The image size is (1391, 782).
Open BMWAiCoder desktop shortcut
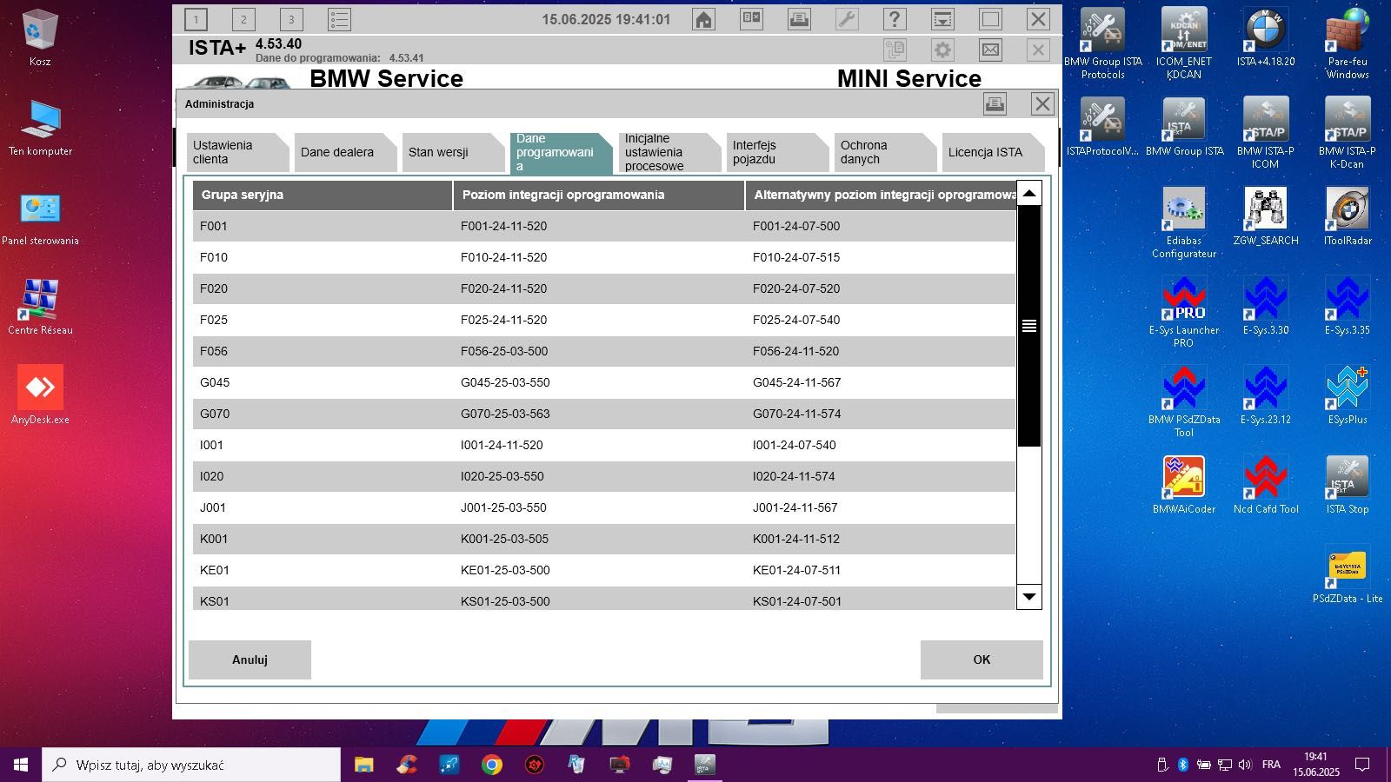tap(1184, 485)
